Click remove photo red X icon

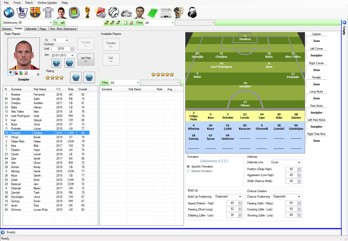(26, 73)
